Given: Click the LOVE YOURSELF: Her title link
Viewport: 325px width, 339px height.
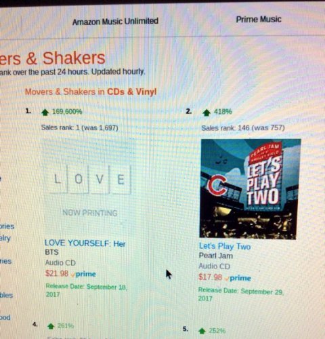Looking at the screenshot, I should (85, 243).
